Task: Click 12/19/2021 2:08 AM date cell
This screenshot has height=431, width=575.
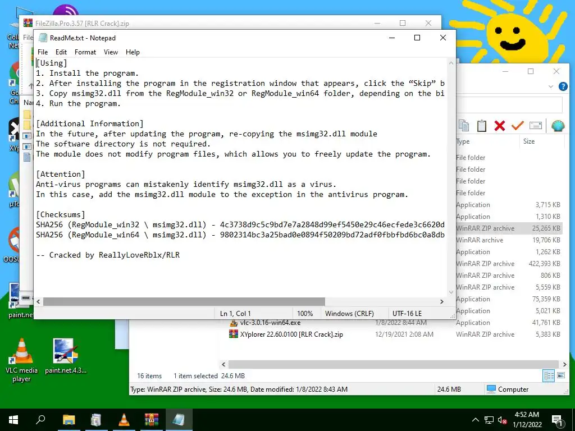Action: click(x=404, y=334)
